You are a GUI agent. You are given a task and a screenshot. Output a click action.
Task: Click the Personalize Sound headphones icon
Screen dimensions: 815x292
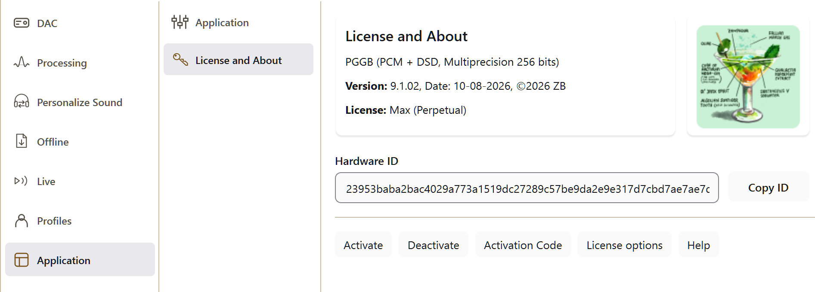tap(22, 102)
